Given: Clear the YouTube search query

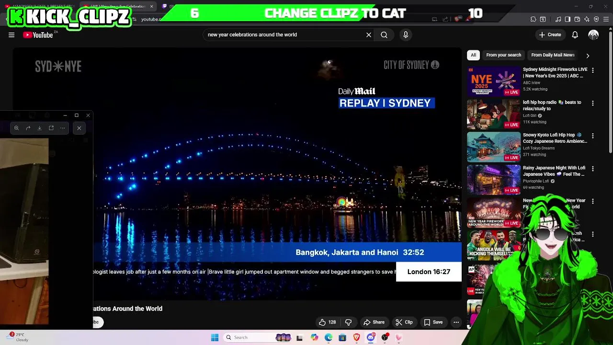Looking at the screenshot, I should pos(369,35).
